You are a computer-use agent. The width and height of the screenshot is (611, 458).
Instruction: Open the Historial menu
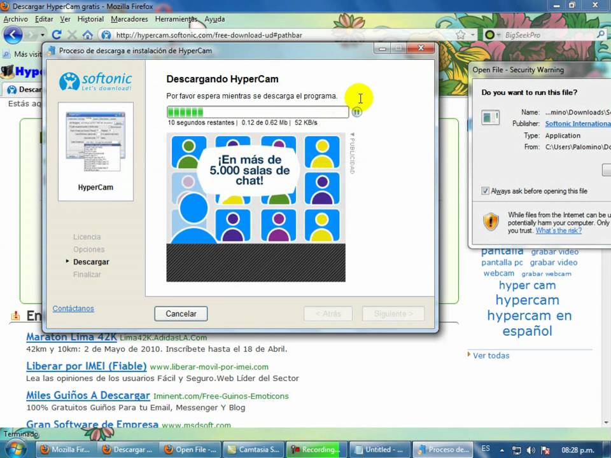pyautogui.click(x=90, y=19)
